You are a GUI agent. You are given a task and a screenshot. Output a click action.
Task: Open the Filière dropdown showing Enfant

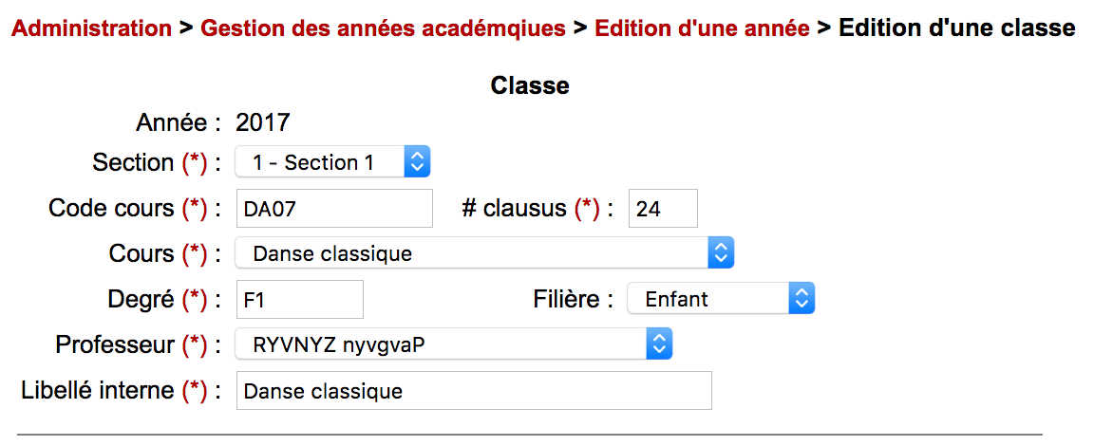(721, 299)
